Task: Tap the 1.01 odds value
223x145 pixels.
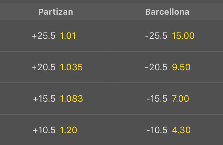Action: click(x=68, y=36)
